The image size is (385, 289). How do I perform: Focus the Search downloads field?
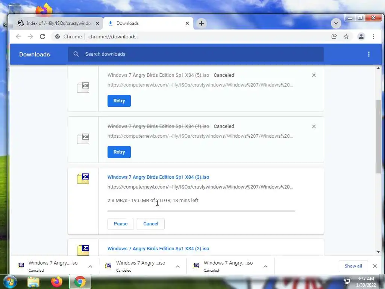coord(196,54)
